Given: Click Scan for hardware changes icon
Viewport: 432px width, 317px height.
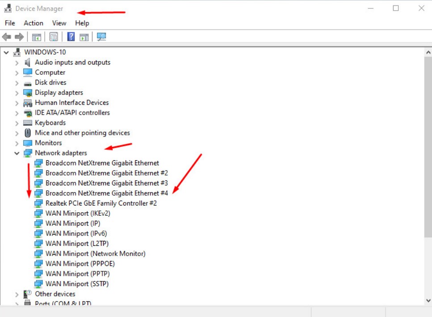Looking at the screenshot, I should (101, 37).
